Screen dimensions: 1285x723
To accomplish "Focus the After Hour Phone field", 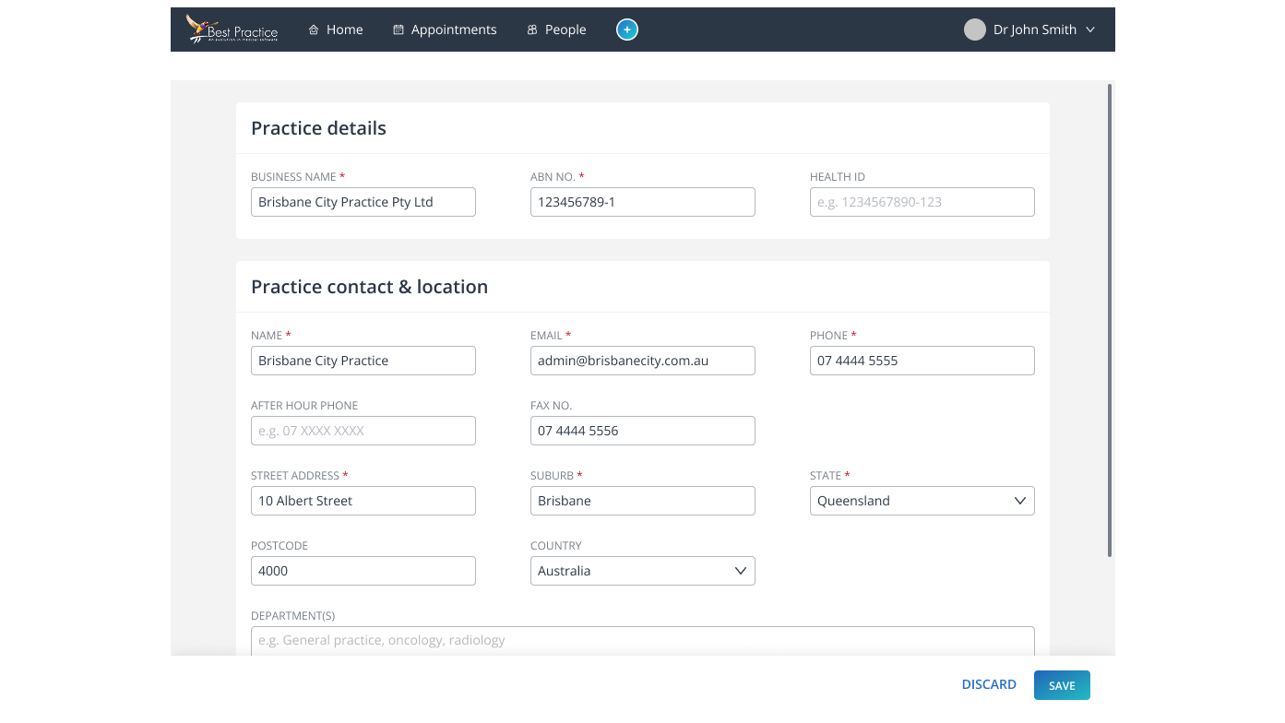I will pyautogui.click(x=363, y=431).
